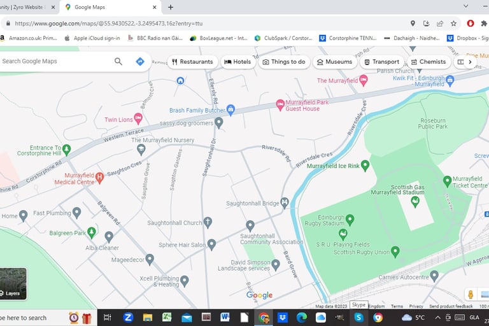Click the Entrance To Corstorphine Hill pin

pos(66,150)
